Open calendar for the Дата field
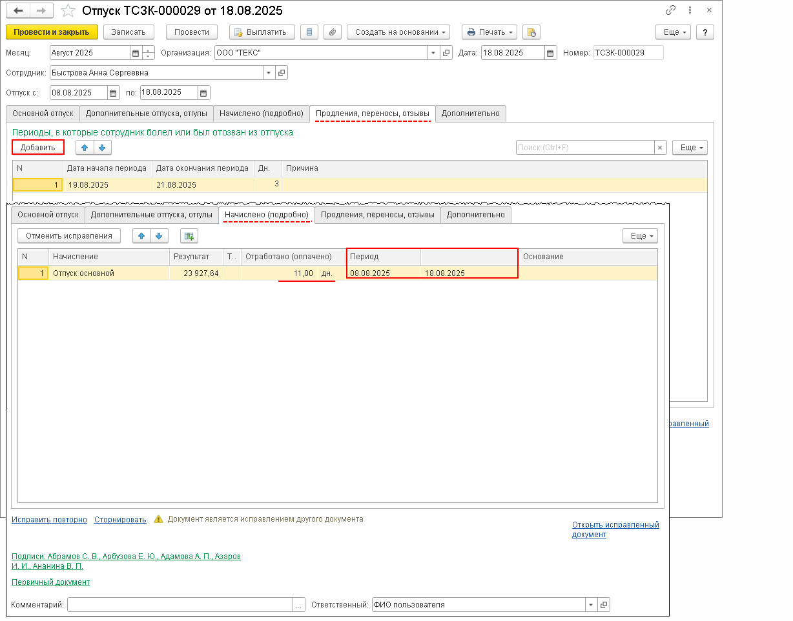 pyautogui.click(x=550, y=54)
